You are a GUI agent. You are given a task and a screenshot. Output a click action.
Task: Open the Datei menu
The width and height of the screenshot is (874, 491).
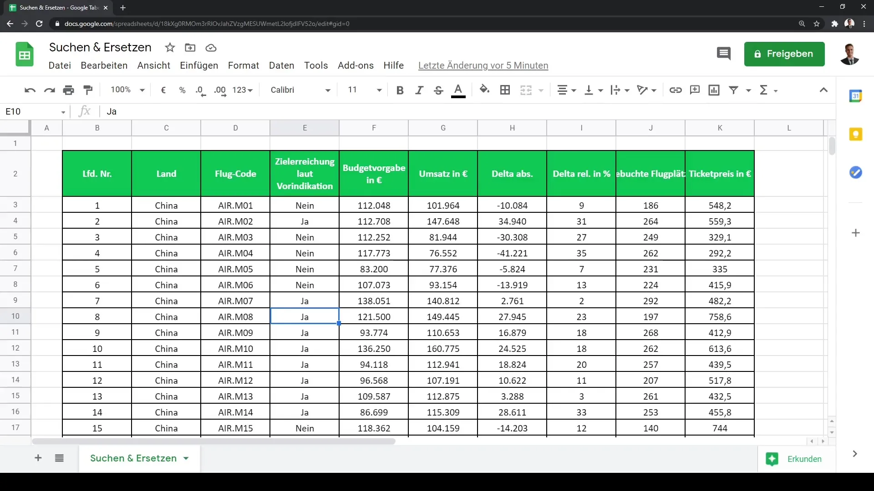pyautogui.click(x=60, y=65)
